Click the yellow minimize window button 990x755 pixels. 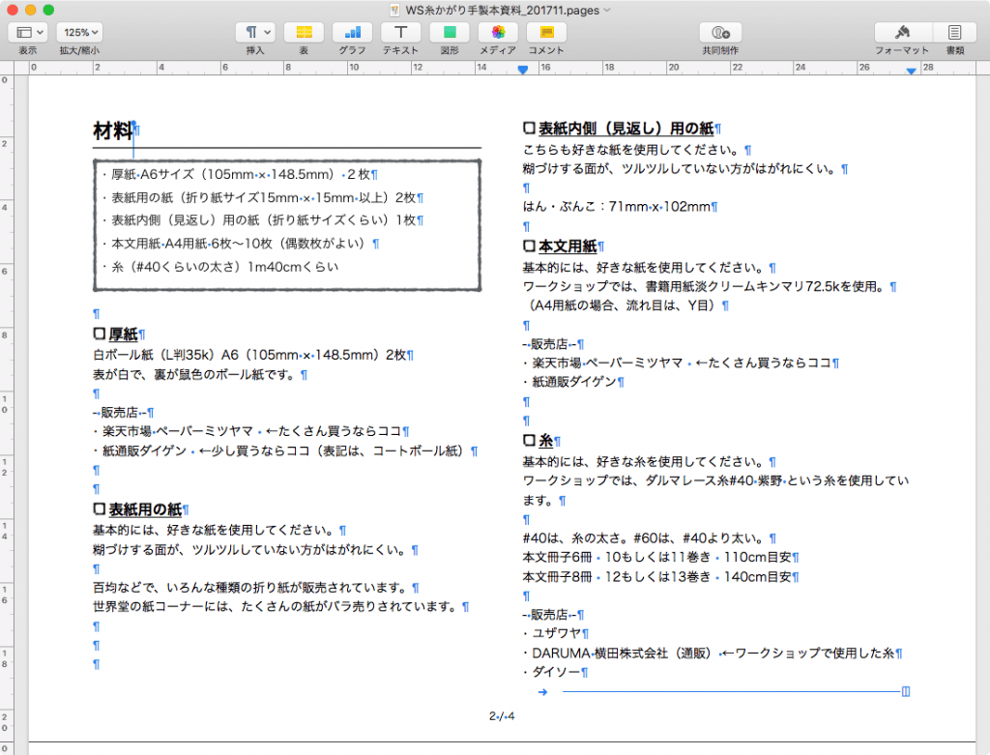tap(30, 10)
